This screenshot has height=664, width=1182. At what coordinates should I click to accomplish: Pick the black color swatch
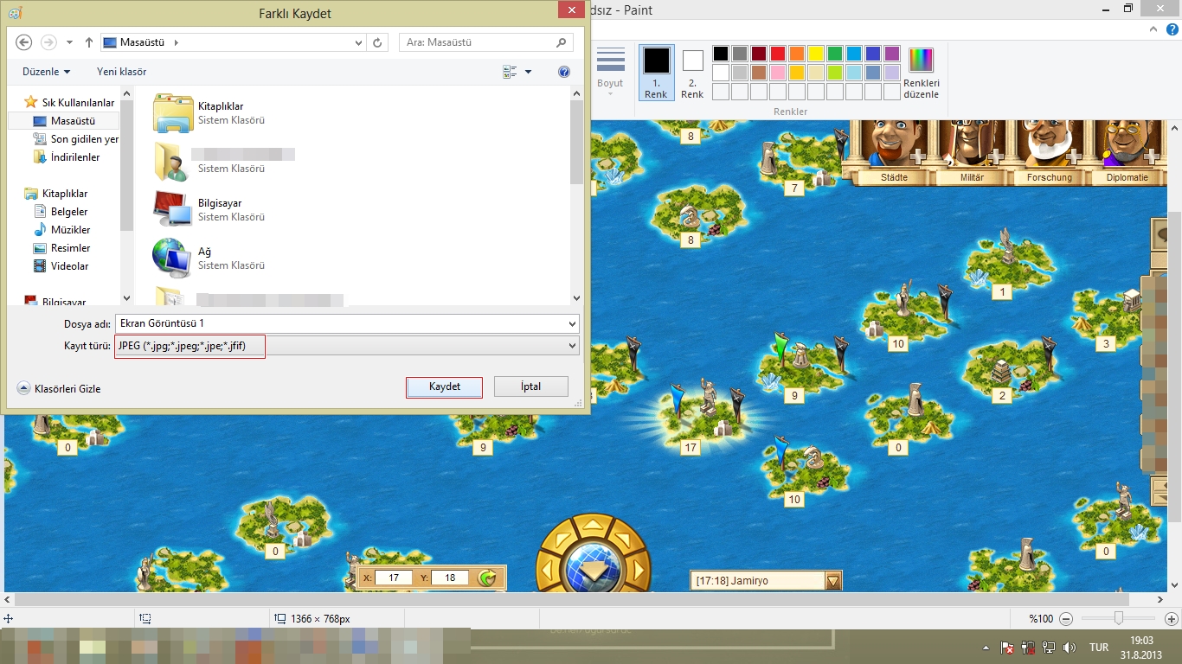pos(721,54)
